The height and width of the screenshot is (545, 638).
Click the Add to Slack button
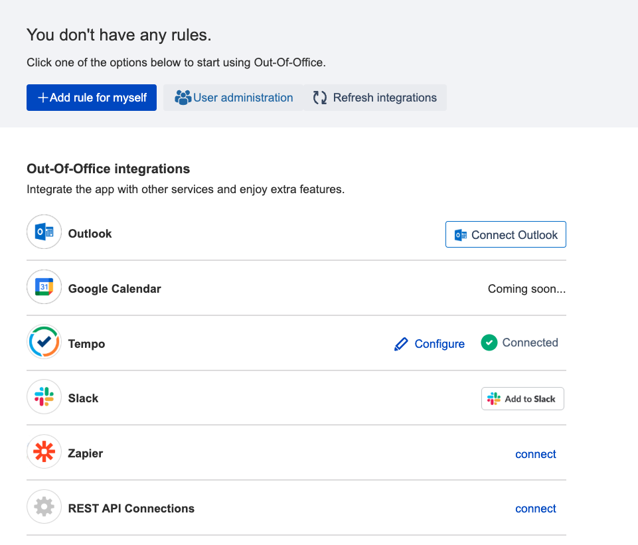point(522,398)
